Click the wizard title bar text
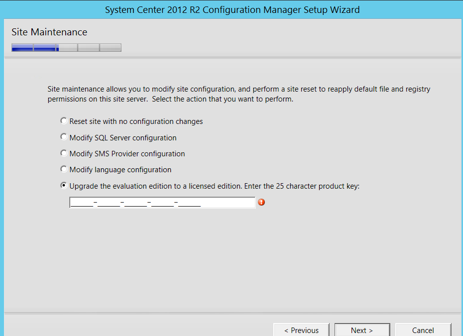Screen dimensions: 463x336 pyautogui.click(x=232, y=10)
